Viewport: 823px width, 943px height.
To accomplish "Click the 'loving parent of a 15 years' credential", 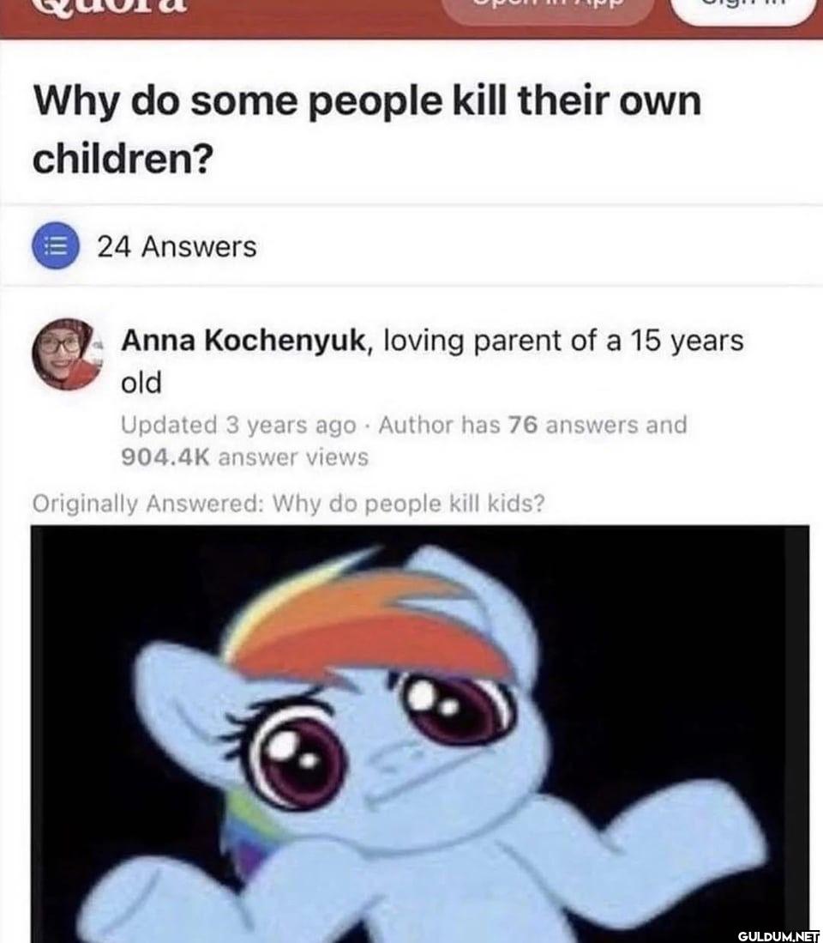I will click(563, 341).
